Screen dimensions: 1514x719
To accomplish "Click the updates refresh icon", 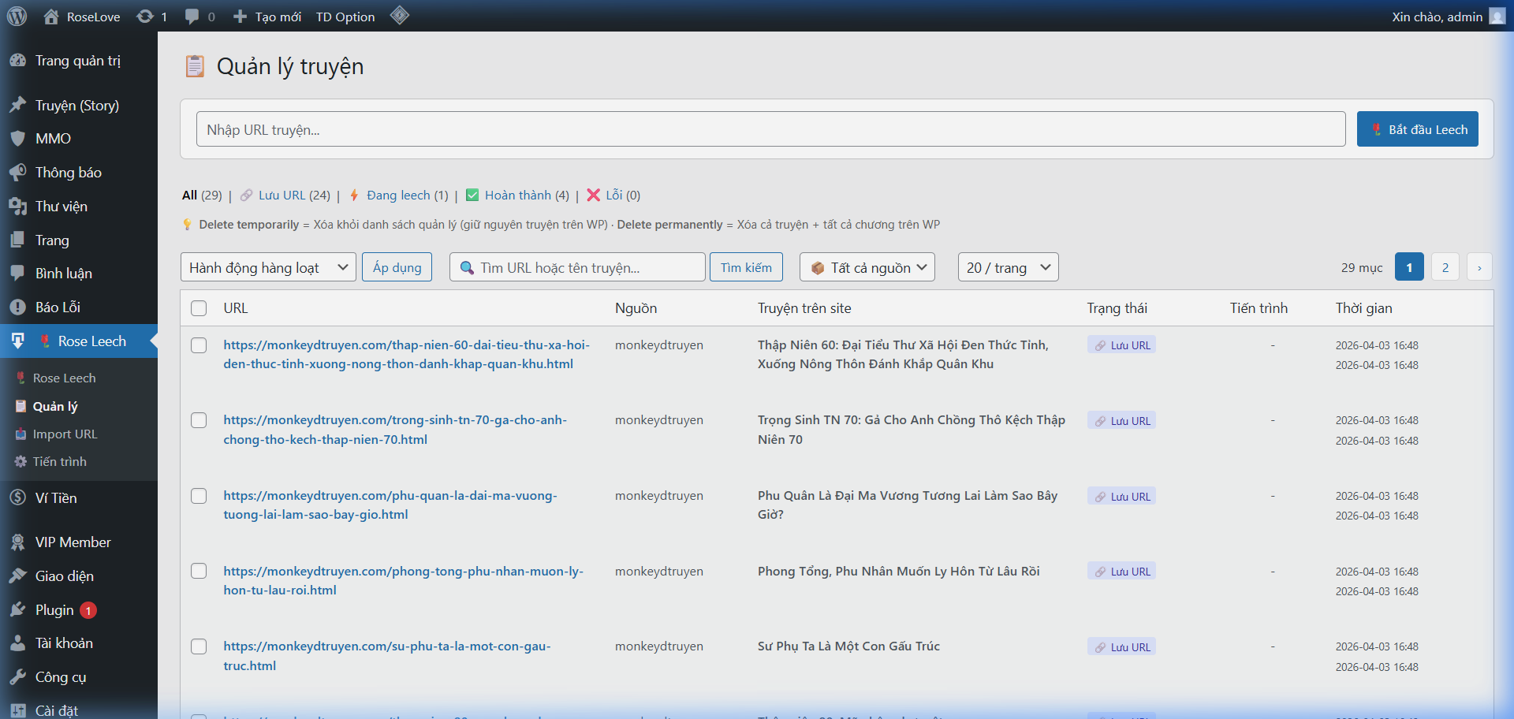I will (145, 17).
